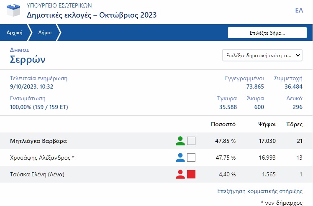Switch language via ΕΛ link
Image resolution: width=313 pixels, height=206 pixels.
click(x=299, y=10)
